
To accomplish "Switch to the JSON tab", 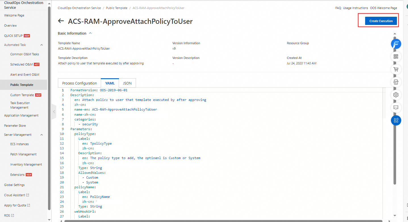I will pos(127,83).
